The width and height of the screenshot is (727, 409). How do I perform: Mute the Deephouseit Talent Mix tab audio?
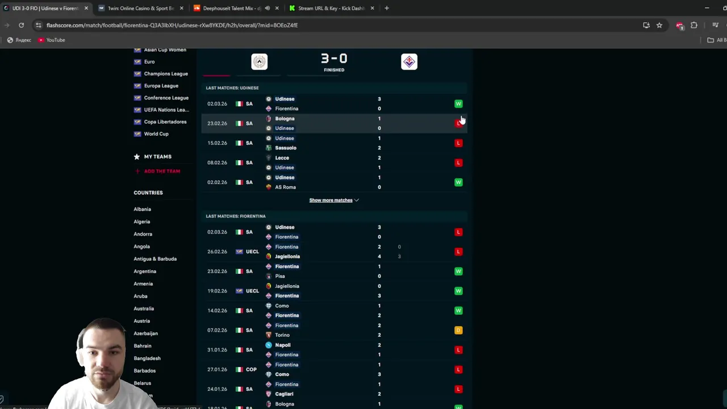pos(267,8)
